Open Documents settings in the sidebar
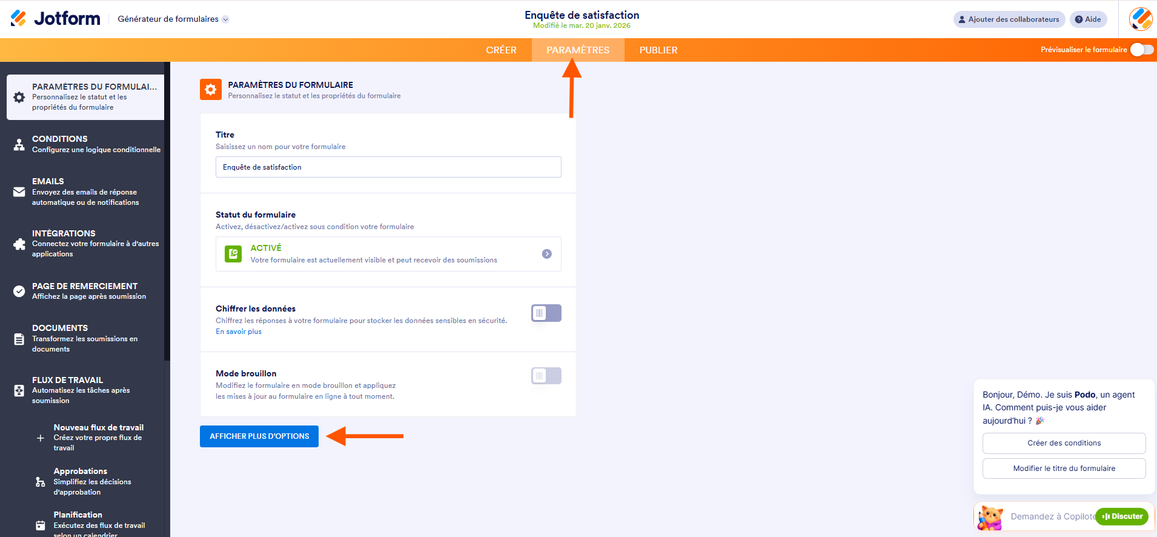 coord(85,339)
